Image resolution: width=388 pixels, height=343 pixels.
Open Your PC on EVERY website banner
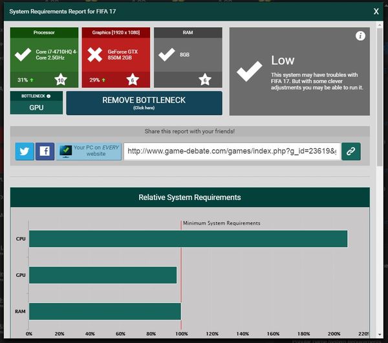(89, 151)
